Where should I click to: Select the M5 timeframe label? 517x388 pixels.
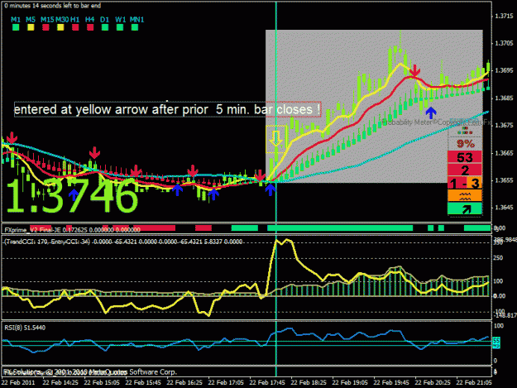[31, 20]
